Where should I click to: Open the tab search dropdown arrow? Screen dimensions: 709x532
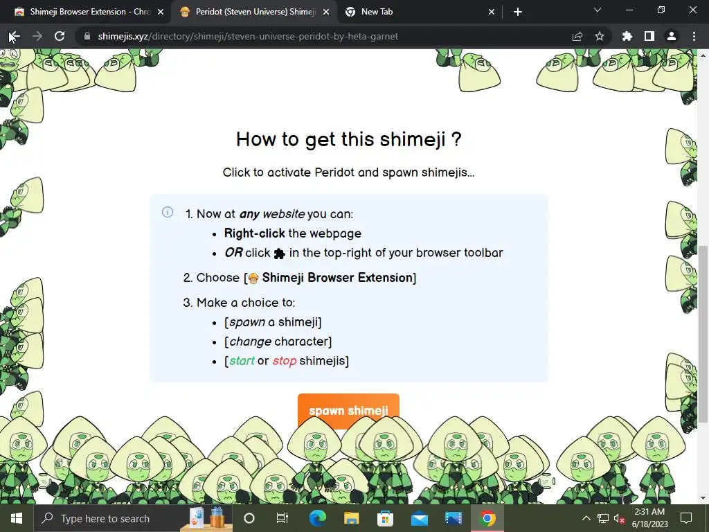click(598, 10)
